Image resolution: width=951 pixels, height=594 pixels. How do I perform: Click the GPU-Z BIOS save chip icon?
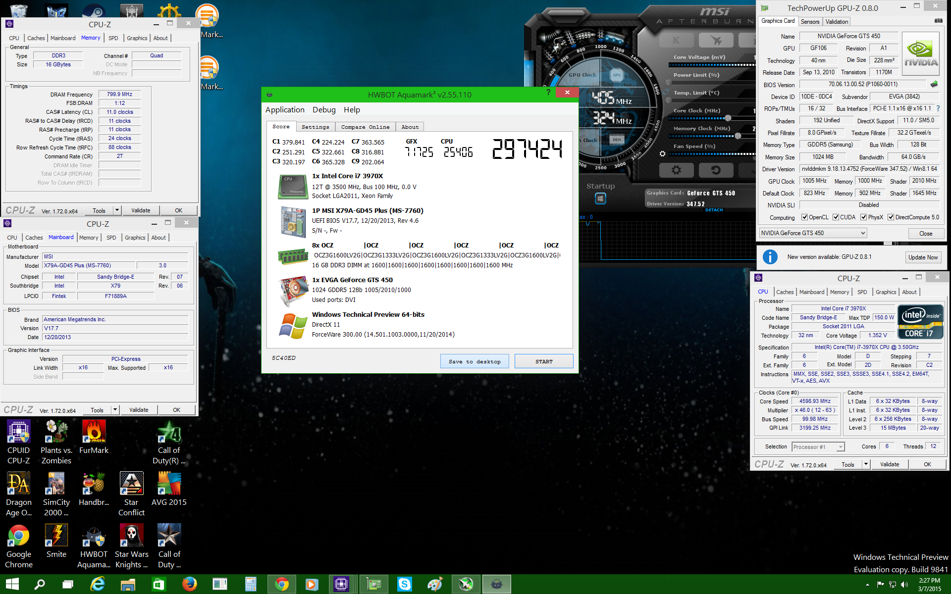tap(934, 84)
